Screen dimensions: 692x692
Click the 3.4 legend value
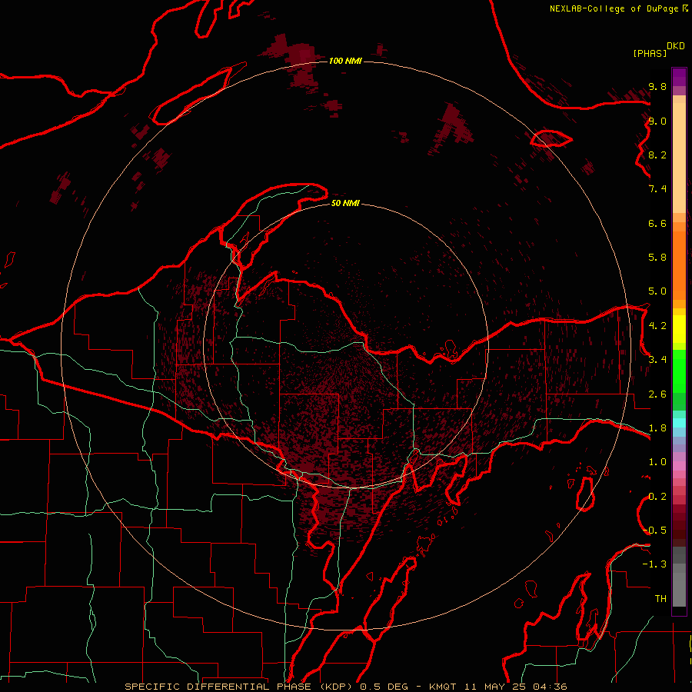(x=657, y=360)
